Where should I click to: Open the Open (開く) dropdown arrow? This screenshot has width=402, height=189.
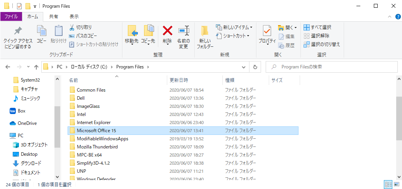[x=295, y=27]
